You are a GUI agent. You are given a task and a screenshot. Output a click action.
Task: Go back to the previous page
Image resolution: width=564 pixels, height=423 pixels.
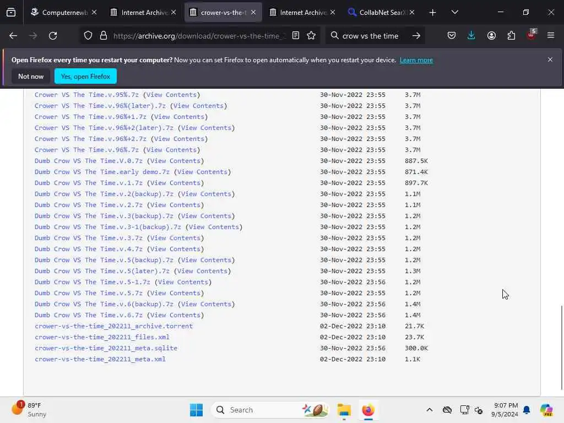[13, 36]
